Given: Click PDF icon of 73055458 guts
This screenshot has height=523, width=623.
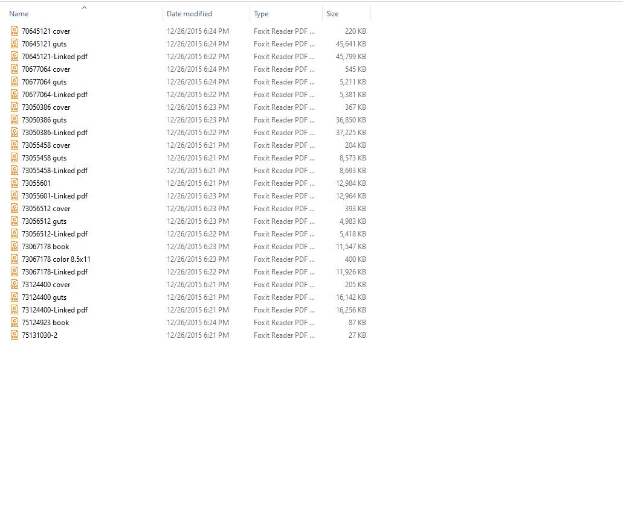Looking at the screenshot, I should (x=15, y=158).
